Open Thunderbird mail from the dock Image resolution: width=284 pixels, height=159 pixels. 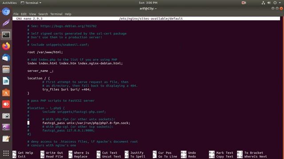[x=6, y=58]
